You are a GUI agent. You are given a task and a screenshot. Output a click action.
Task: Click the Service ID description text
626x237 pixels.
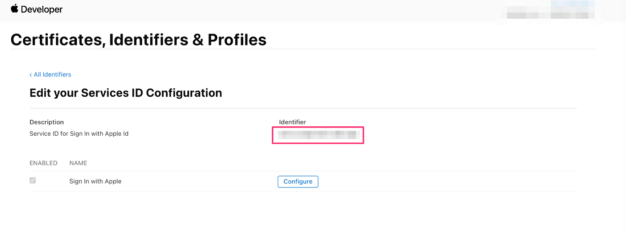pyautogui.click(x=79, y=134)
